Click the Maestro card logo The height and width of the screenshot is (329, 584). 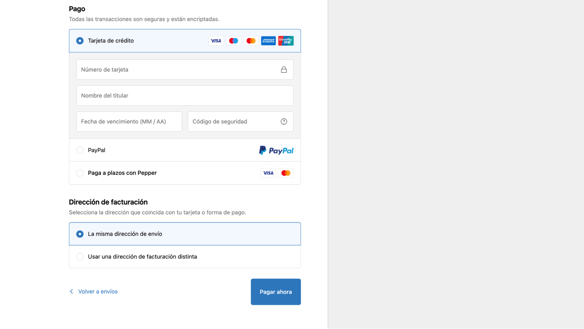[x=233, y=41]
